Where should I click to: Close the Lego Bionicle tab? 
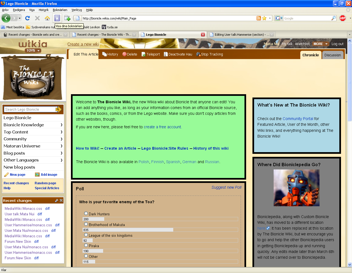click(x=203, y=35)
